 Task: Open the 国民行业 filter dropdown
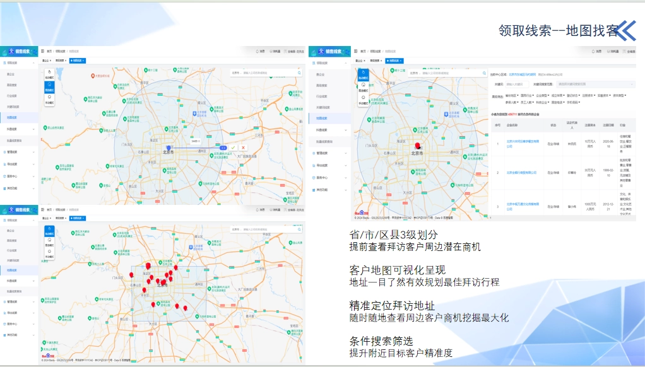tap(528, 96)
